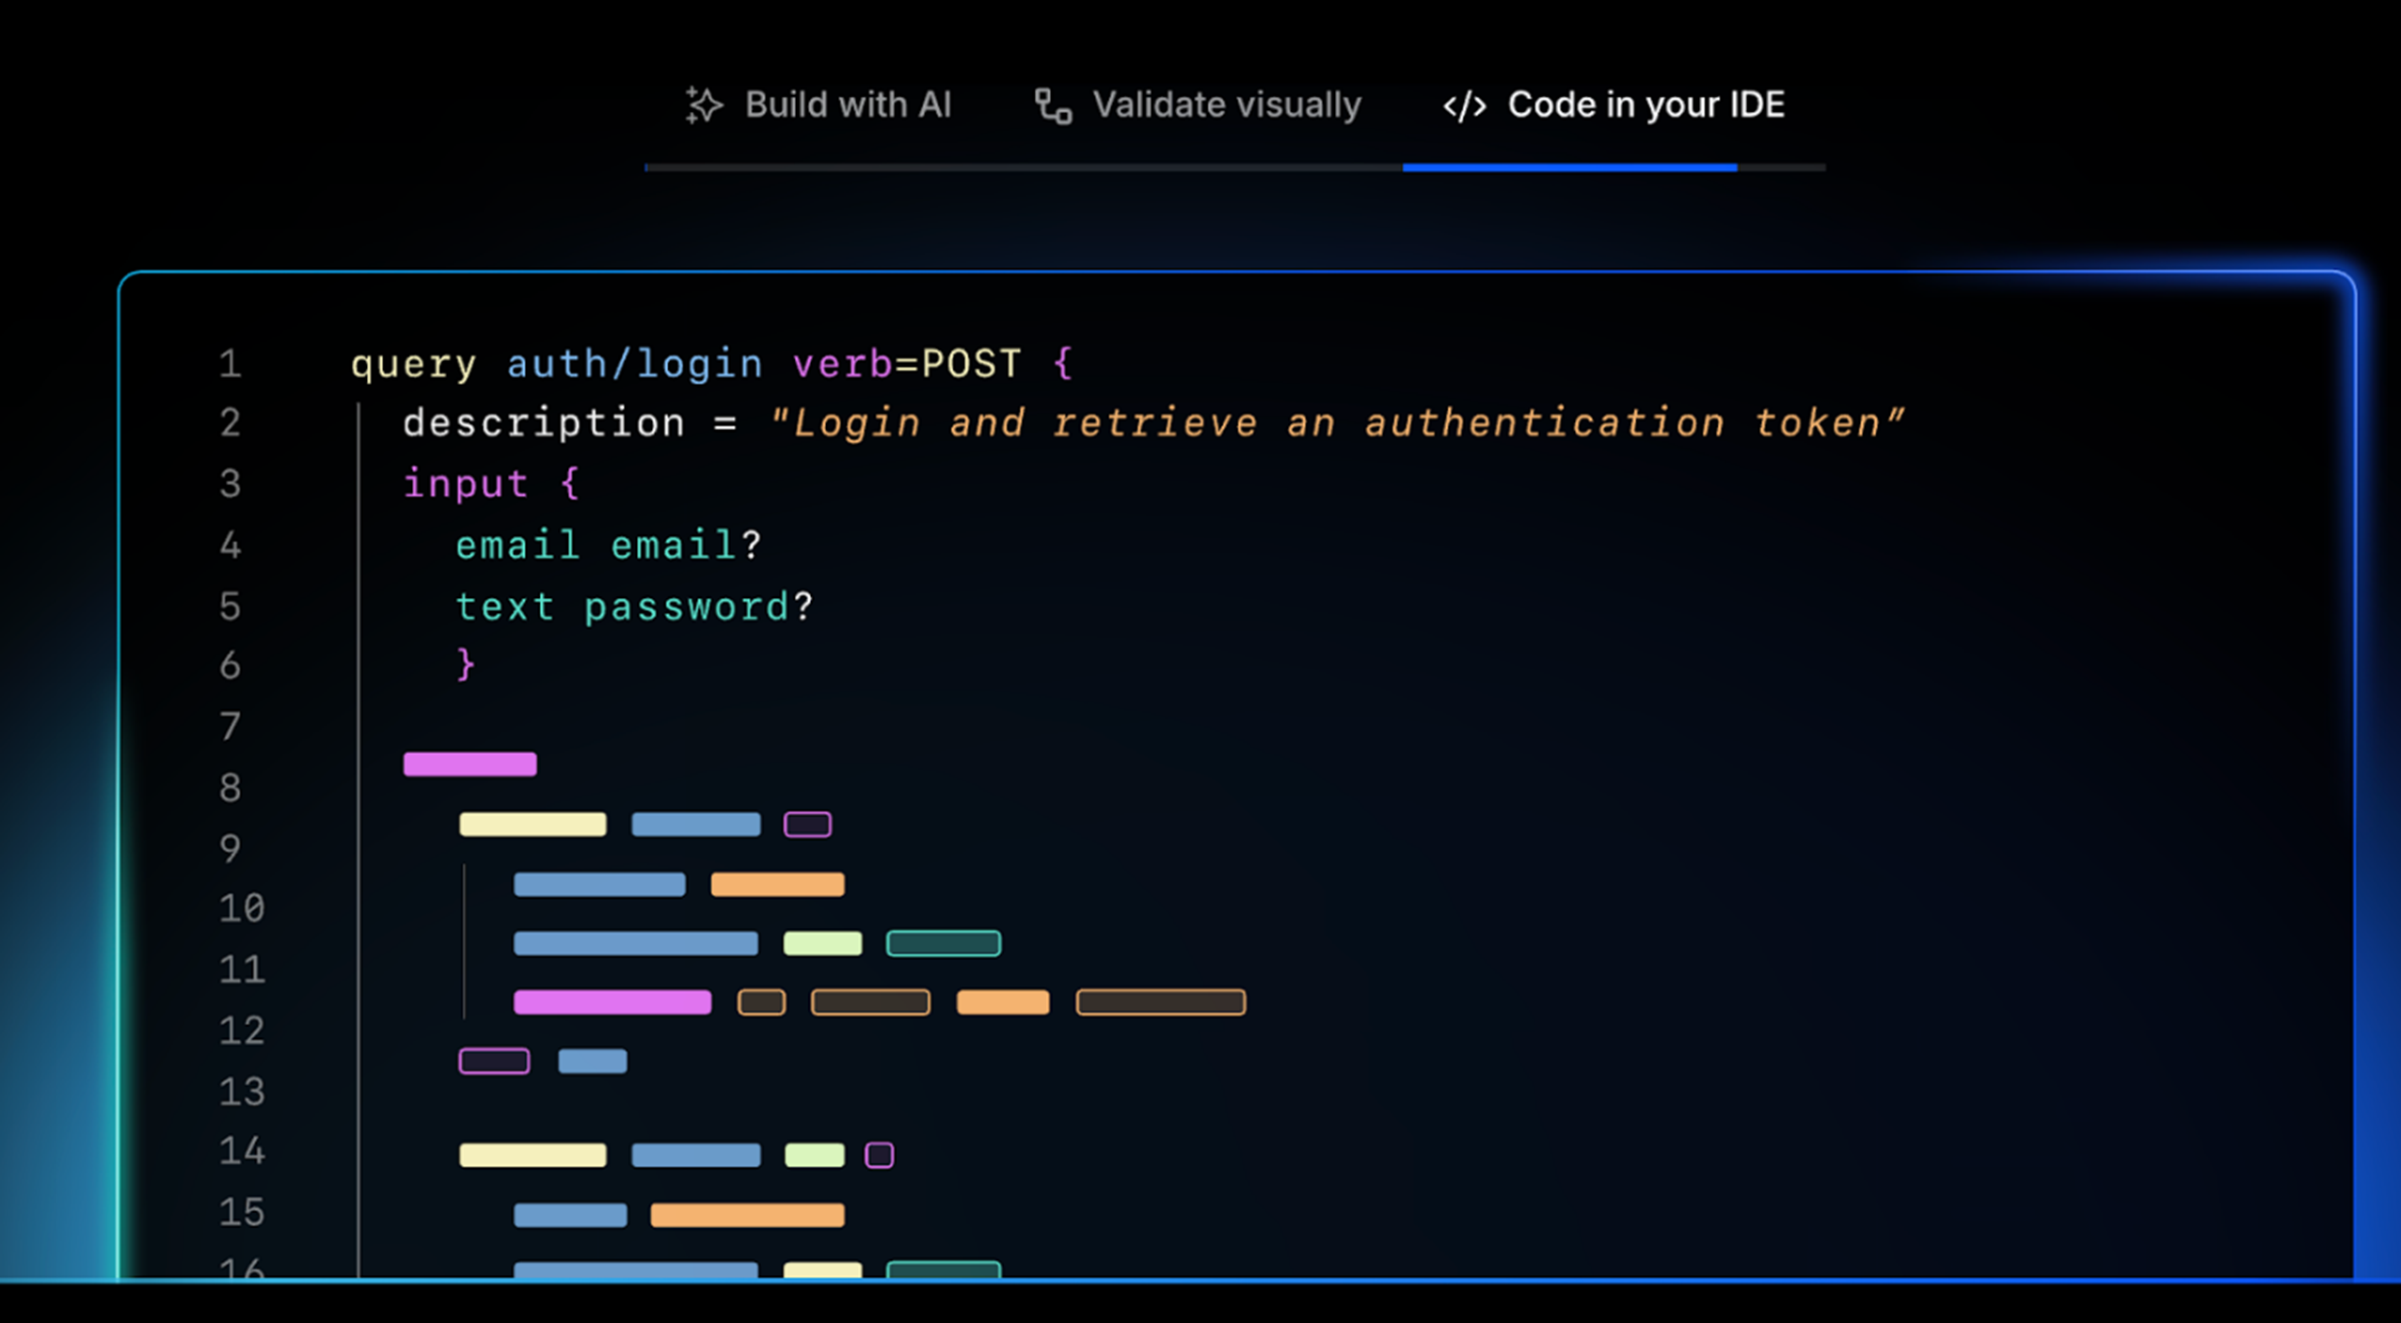This screenshot has height=1323, width=2401.
Task: Click the text password field on line 5
Action: click(633, 606)
